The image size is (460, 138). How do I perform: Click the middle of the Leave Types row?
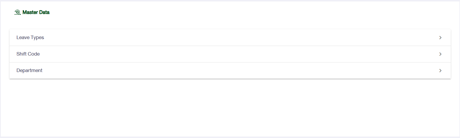pyautogui.click(x=230, y=38)
